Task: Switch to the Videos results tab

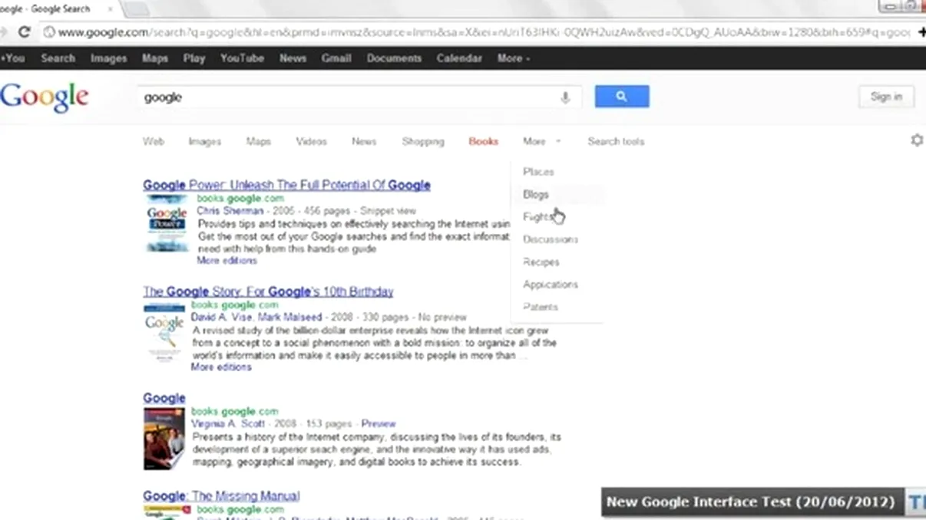Action: pos(312,142)
